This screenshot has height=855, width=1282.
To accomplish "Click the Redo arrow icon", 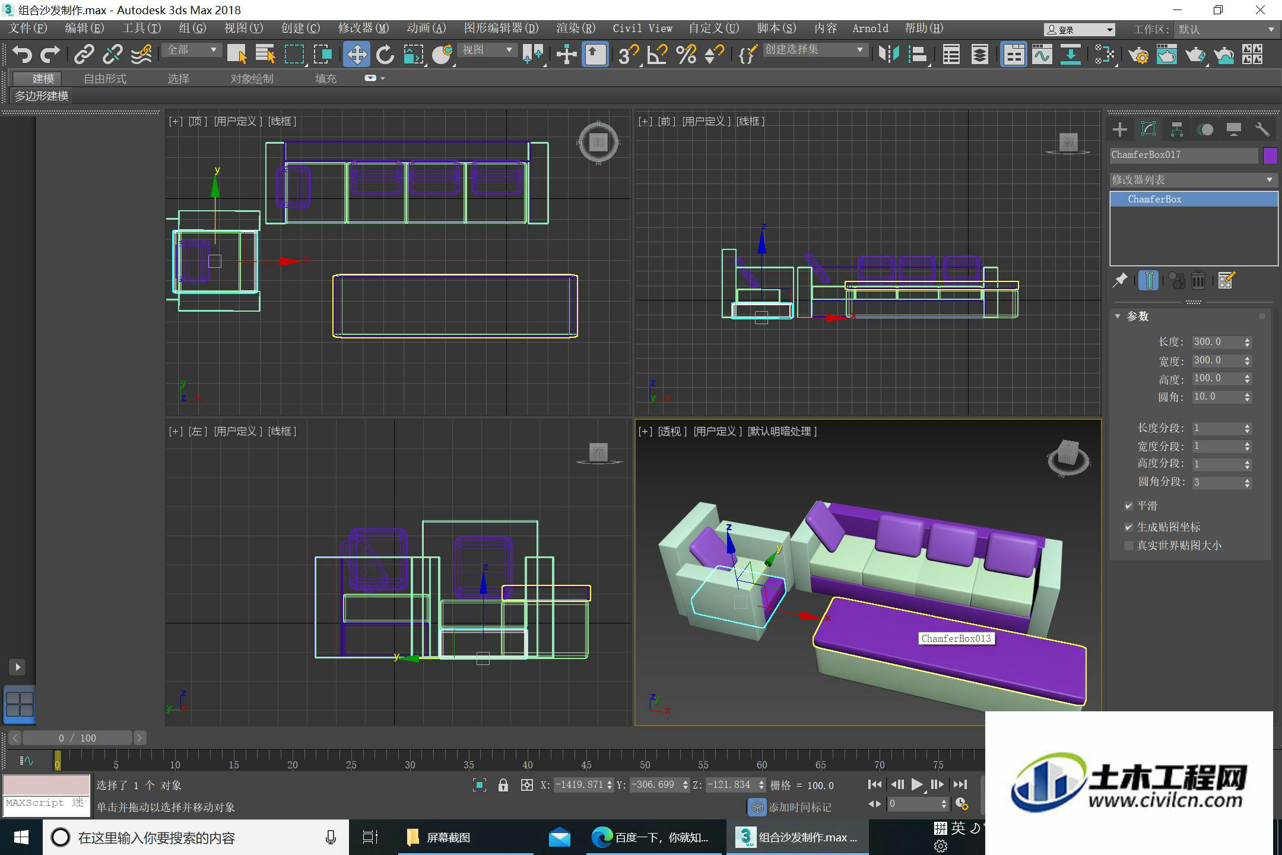I will [50, 55].
